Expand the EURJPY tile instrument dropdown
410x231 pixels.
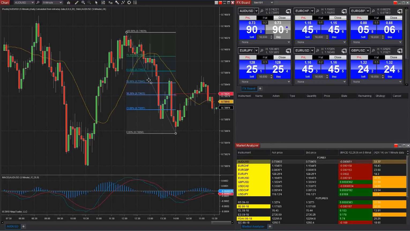256,51
